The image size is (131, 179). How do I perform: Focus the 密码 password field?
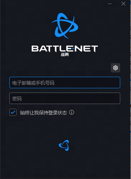pos(65,98)
